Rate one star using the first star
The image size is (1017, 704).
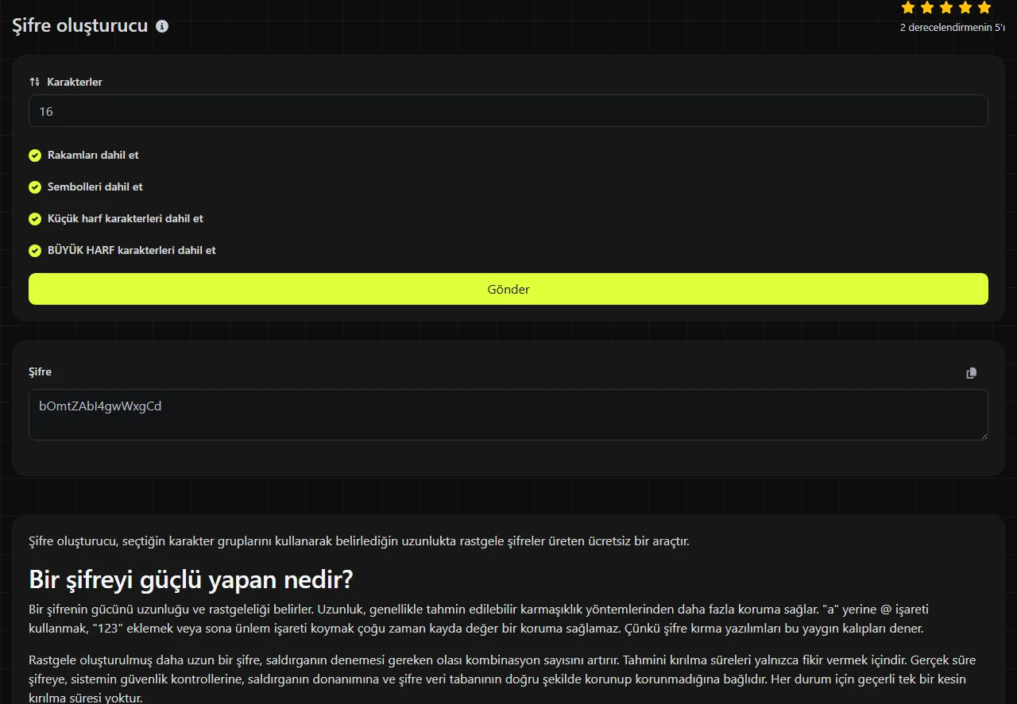tap(908, 8)
